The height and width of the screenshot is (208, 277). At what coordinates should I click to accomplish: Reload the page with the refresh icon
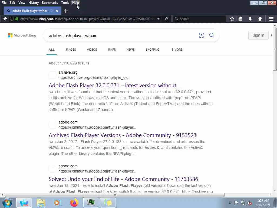[x=166, y=19]
